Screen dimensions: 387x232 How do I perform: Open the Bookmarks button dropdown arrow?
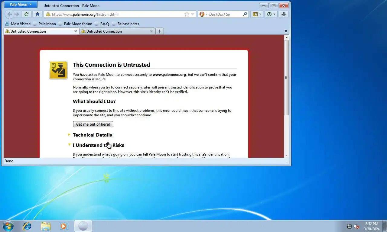pyautogui.click(x=260, y=14)
